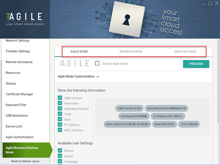Click the Date:29/4/2021 preview chip

coord(164,124)
